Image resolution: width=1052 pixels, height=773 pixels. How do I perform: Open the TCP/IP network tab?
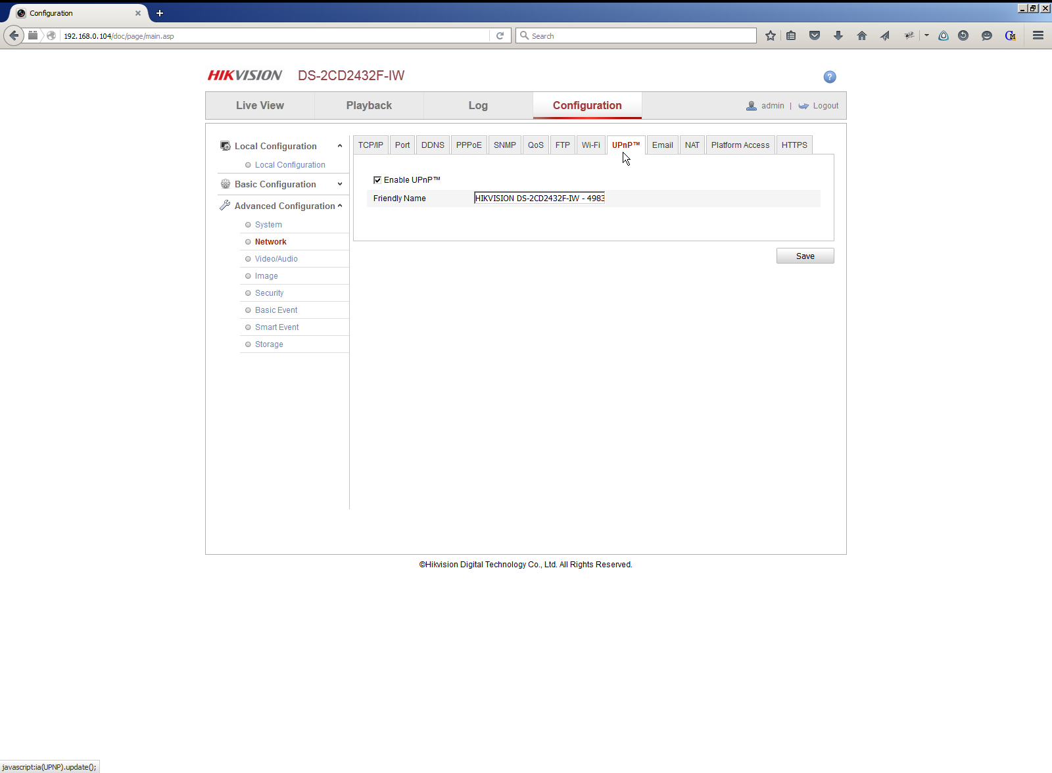click(x=371, y=145)
